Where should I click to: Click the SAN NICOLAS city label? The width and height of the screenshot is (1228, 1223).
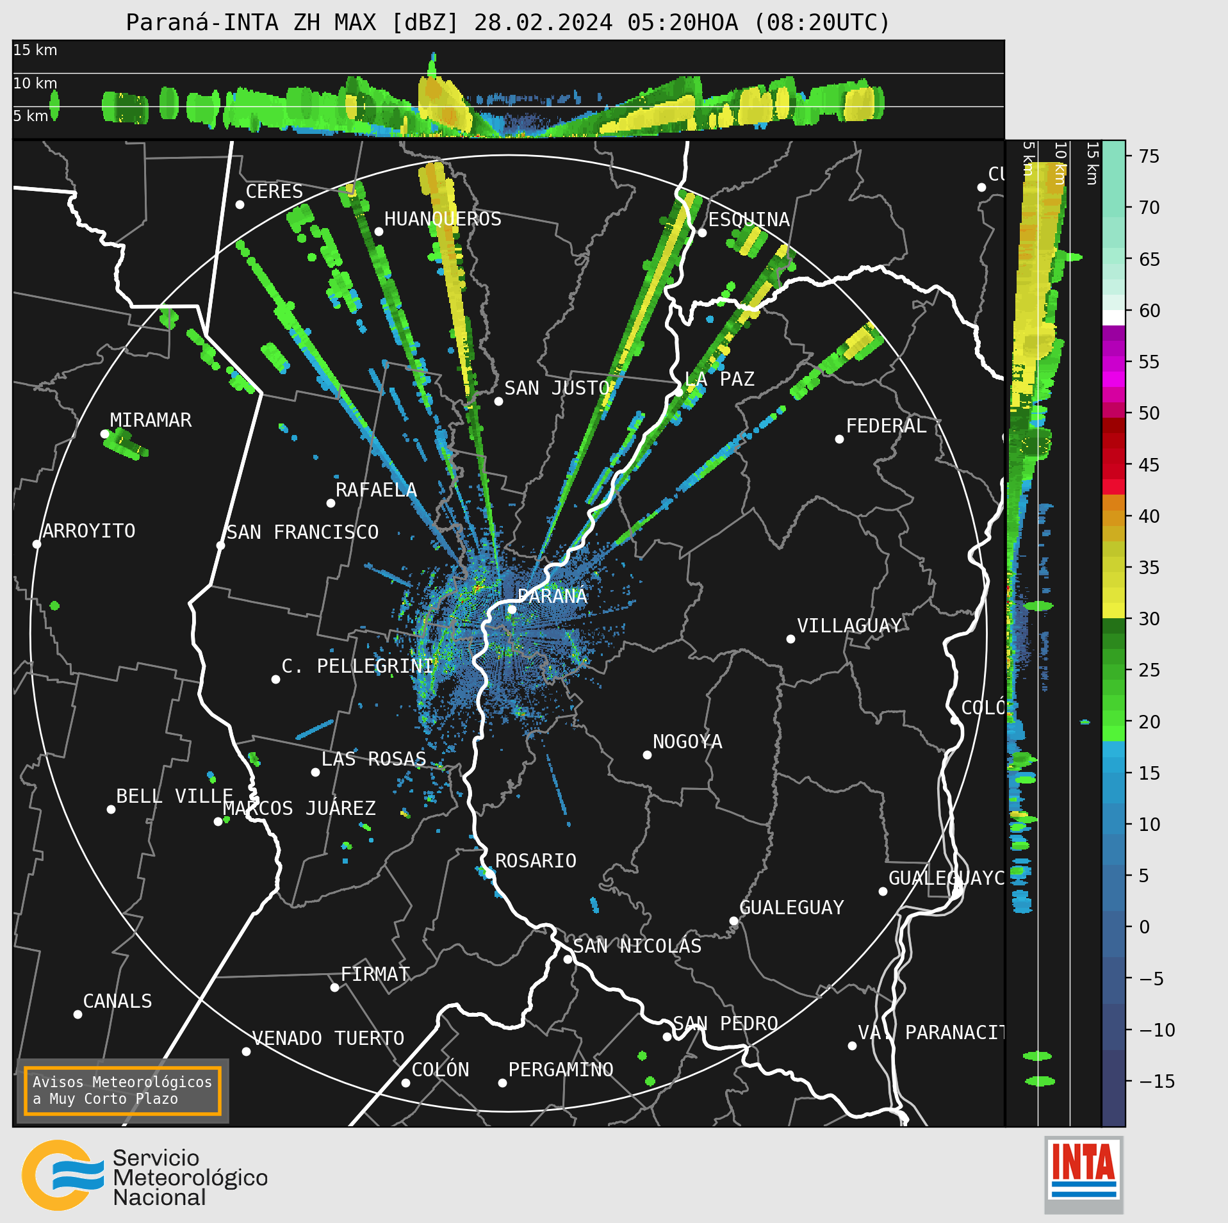(x=637, y=946)
